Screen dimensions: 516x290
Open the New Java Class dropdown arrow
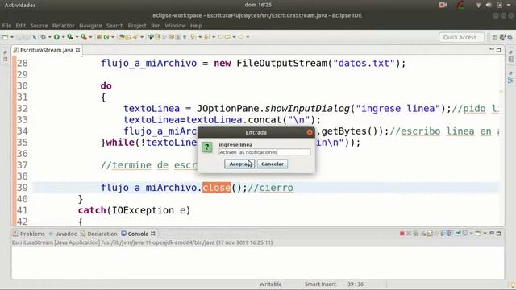point(113,37)
